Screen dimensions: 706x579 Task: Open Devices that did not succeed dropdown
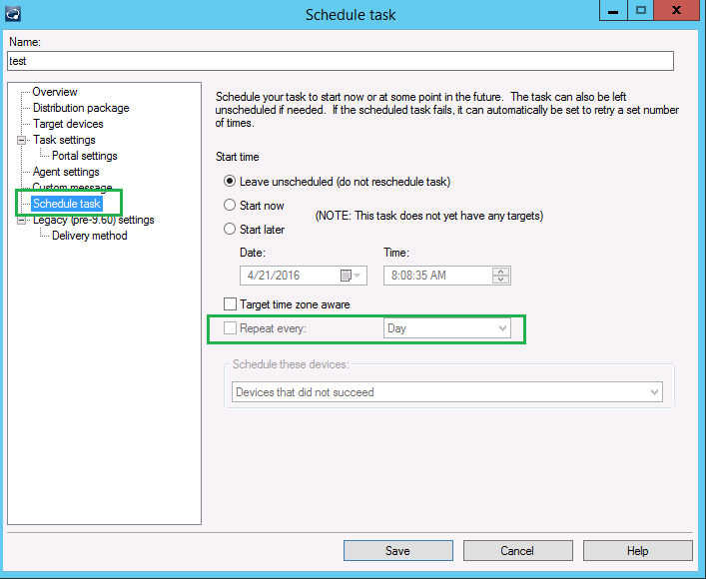654,392
